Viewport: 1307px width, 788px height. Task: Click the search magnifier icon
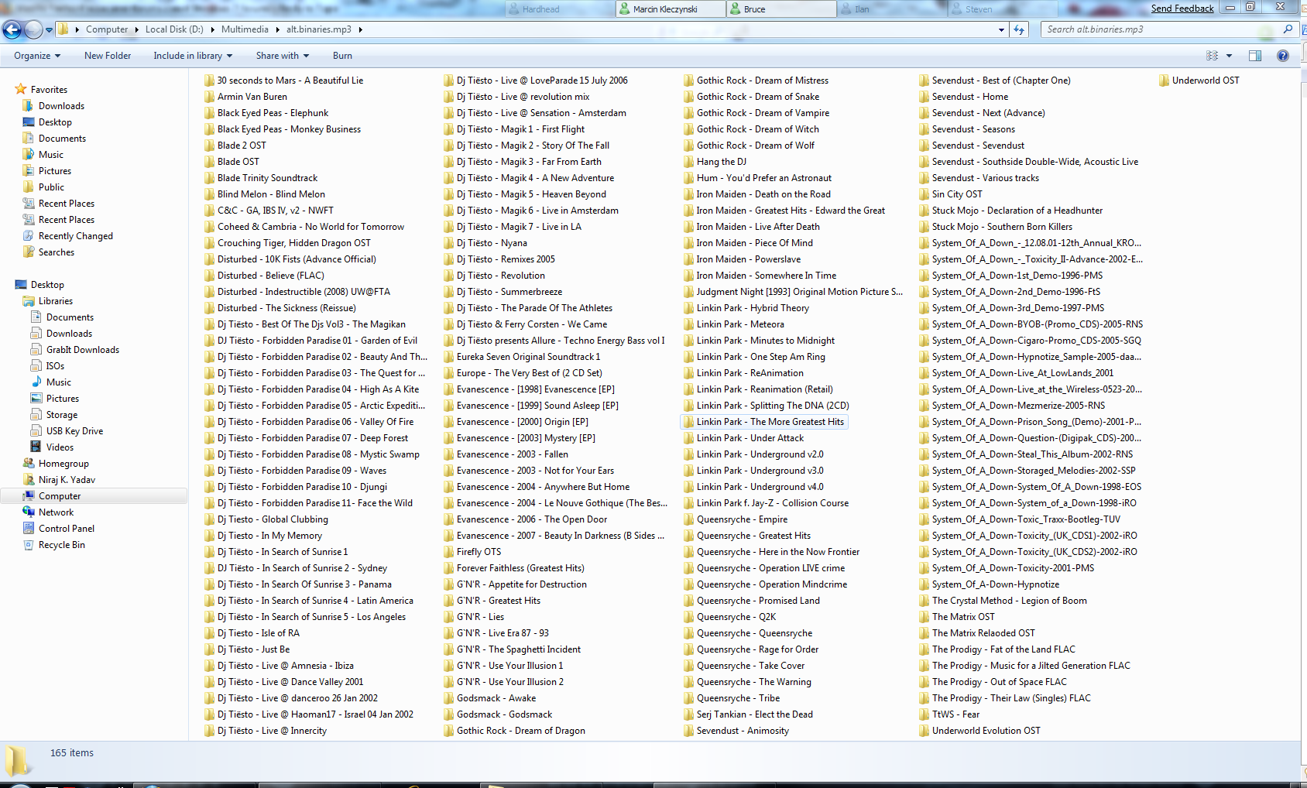click(x=1288, y=29)
